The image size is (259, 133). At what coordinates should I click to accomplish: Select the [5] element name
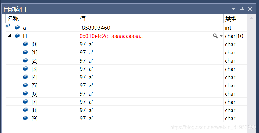pos(34,85)
